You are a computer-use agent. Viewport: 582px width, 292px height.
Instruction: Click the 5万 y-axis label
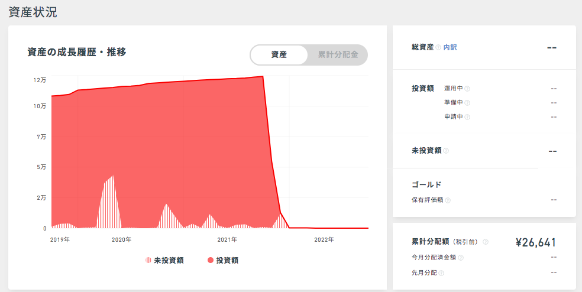[x=42, y=167]
